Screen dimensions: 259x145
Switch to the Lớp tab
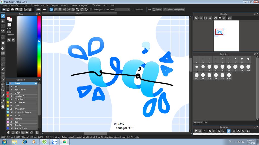[x=205, y=122]
